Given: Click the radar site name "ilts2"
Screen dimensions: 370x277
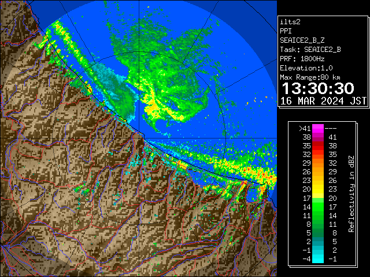Looking at the screenshot, I should pos(290,22).
